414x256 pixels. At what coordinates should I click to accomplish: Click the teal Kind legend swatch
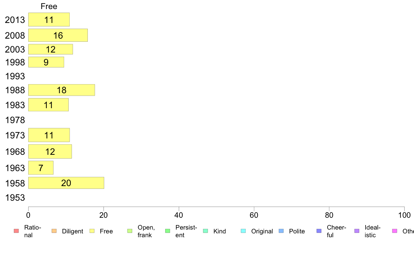tap(206, 231)
